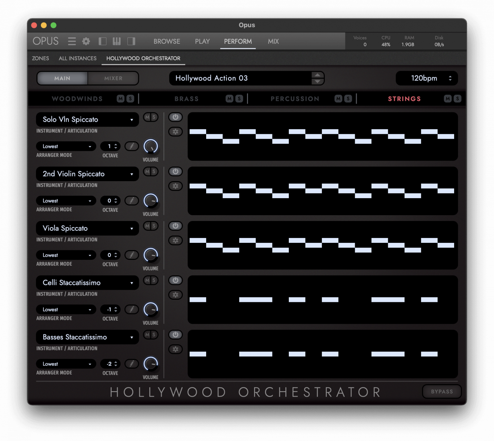Open pattern settings gear for Solo Vln Spiccato

[x=175, y=132]
